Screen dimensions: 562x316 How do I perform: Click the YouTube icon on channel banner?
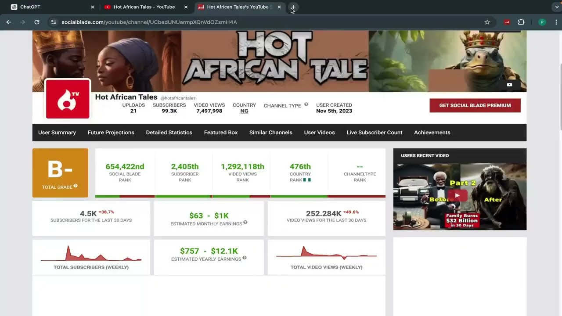(x=509, y=85)
